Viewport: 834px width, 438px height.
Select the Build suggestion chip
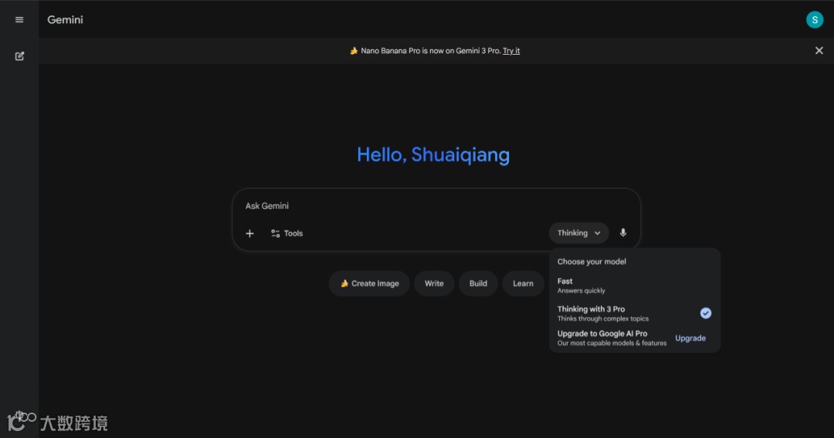(478, 284)
